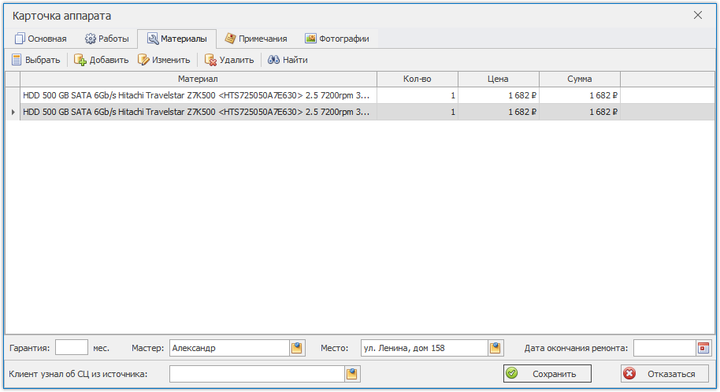
Task: Open the Место selection list icon
Action: (x=495, y=348)
